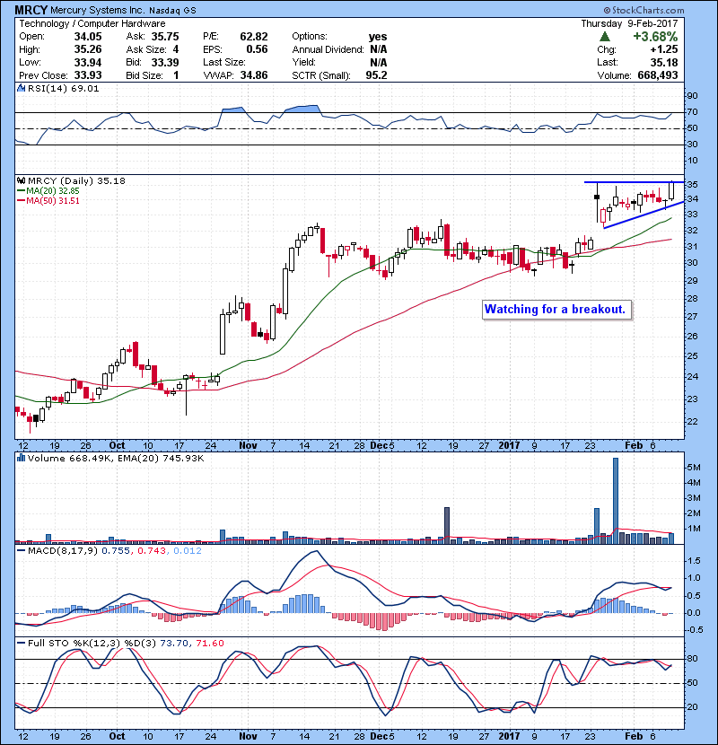718x745 pixels.
Task: Click the Volume value 668,493
Action: pos(658,75)
